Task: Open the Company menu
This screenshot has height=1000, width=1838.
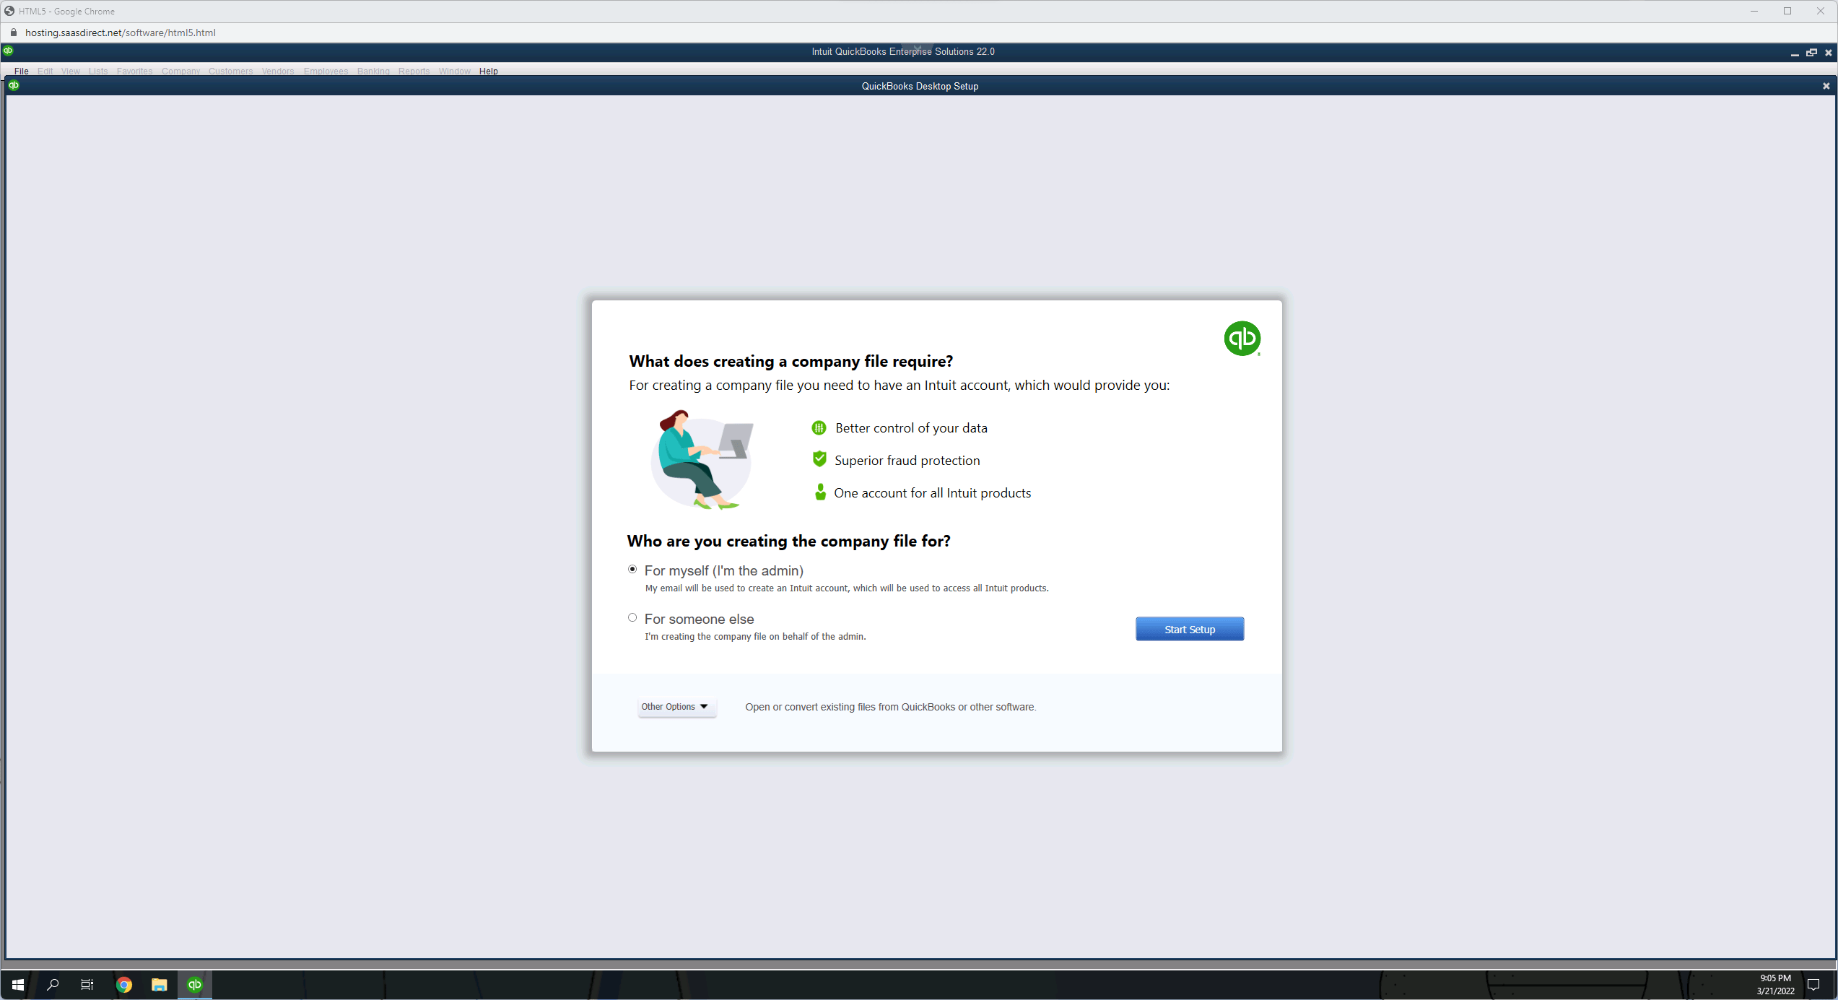Action: coord(180,71)
